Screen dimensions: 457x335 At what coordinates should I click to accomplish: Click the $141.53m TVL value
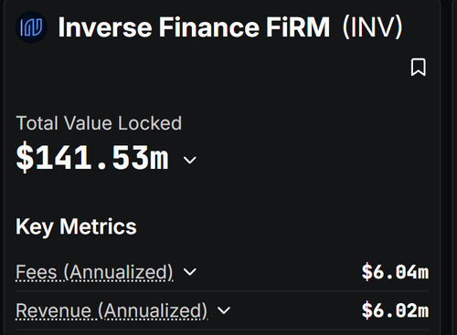coord(92,158)
